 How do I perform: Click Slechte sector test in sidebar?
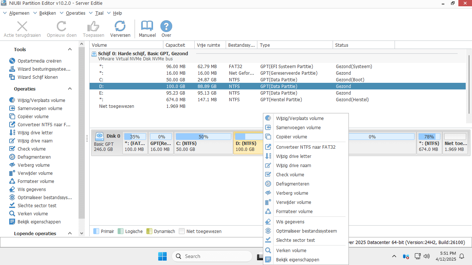[37, 206]
